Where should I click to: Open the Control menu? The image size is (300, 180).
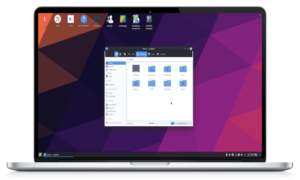click(x=161, y=54)
